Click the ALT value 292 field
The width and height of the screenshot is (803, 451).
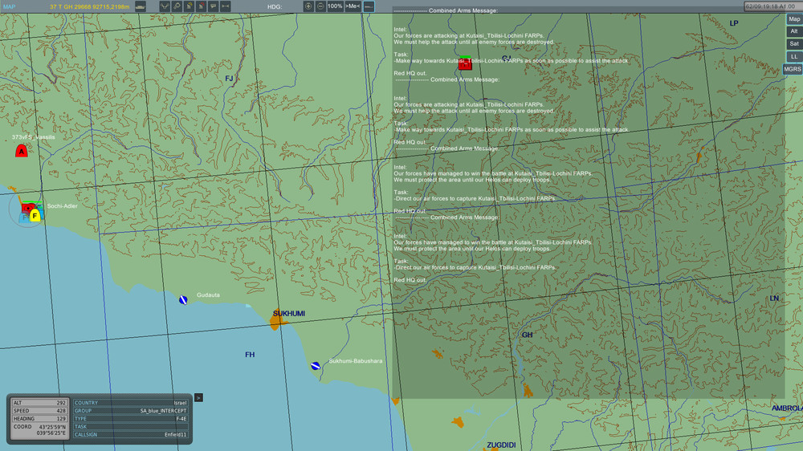coord(39,403)
